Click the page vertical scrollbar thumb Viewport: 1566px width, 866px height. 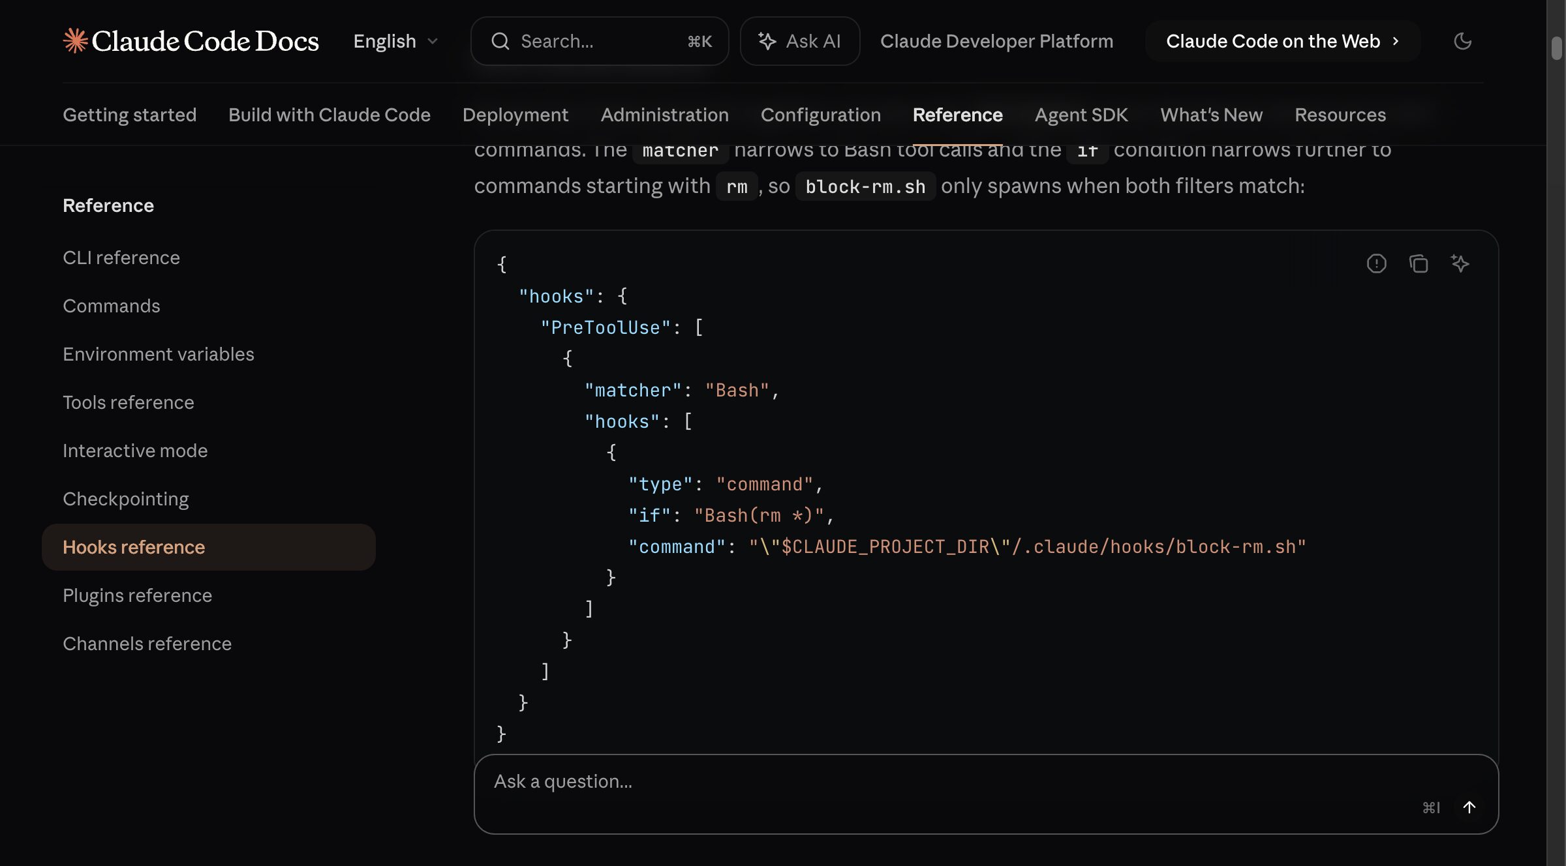[1556, 48]
